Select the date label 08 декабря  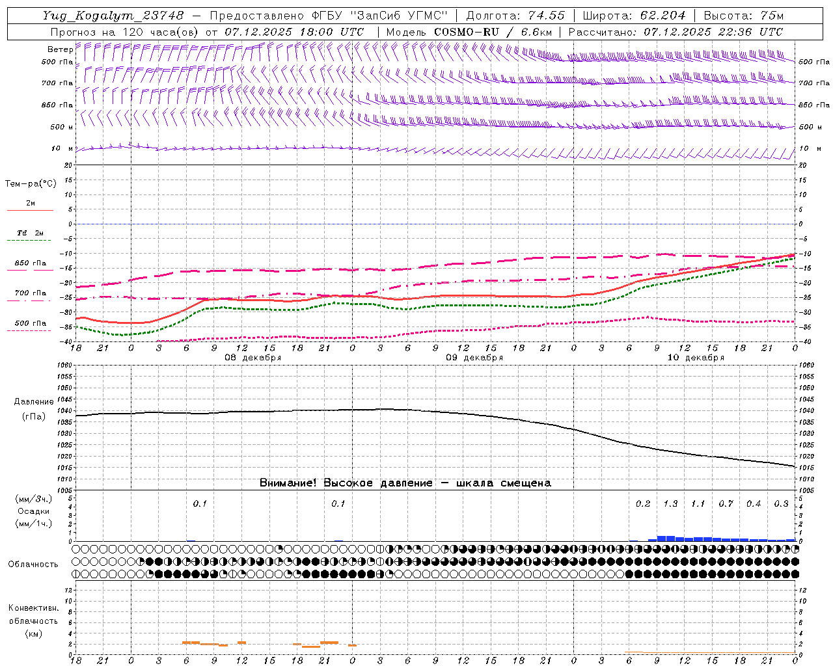click(253, 358)
